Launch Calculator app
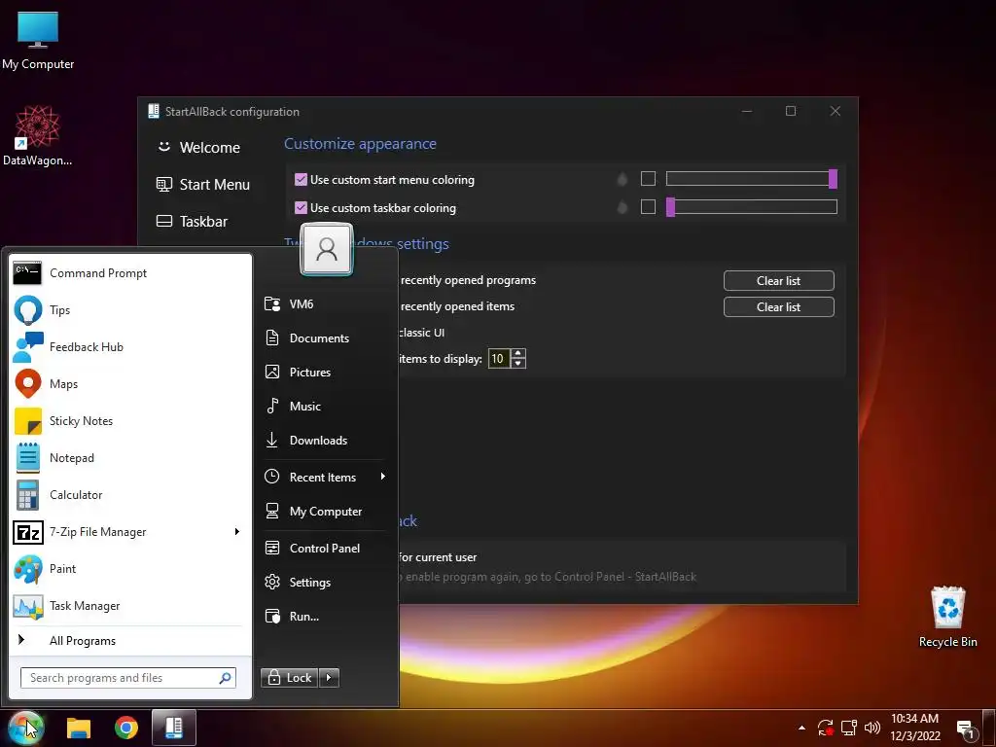 (130, 495)
